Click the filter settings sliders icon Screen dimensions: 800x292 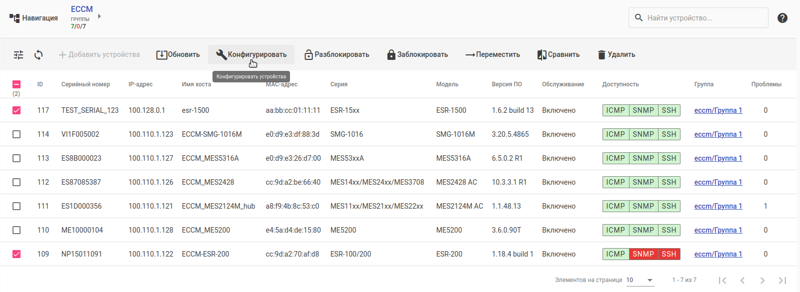coord(18,55)
